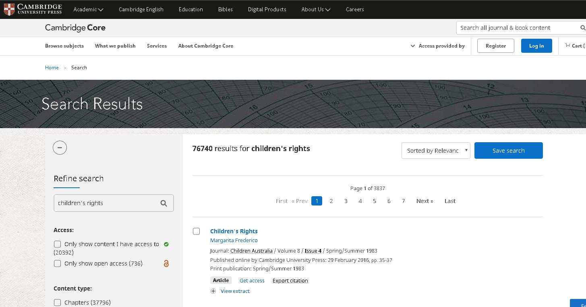The image size is (586, 307).
Task: Open the 'Sorted by Relevance' dropdown
Action: 436,151
